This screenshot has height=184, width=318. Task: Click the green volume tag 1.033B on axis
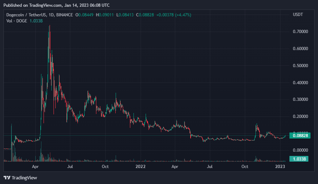point(299,159)
